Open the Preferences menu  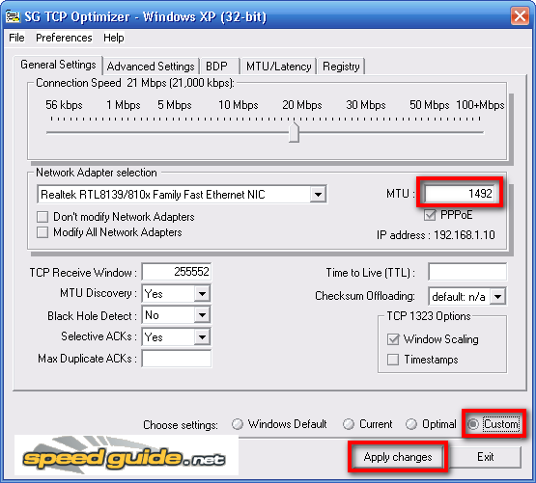[x=64, y=38]
